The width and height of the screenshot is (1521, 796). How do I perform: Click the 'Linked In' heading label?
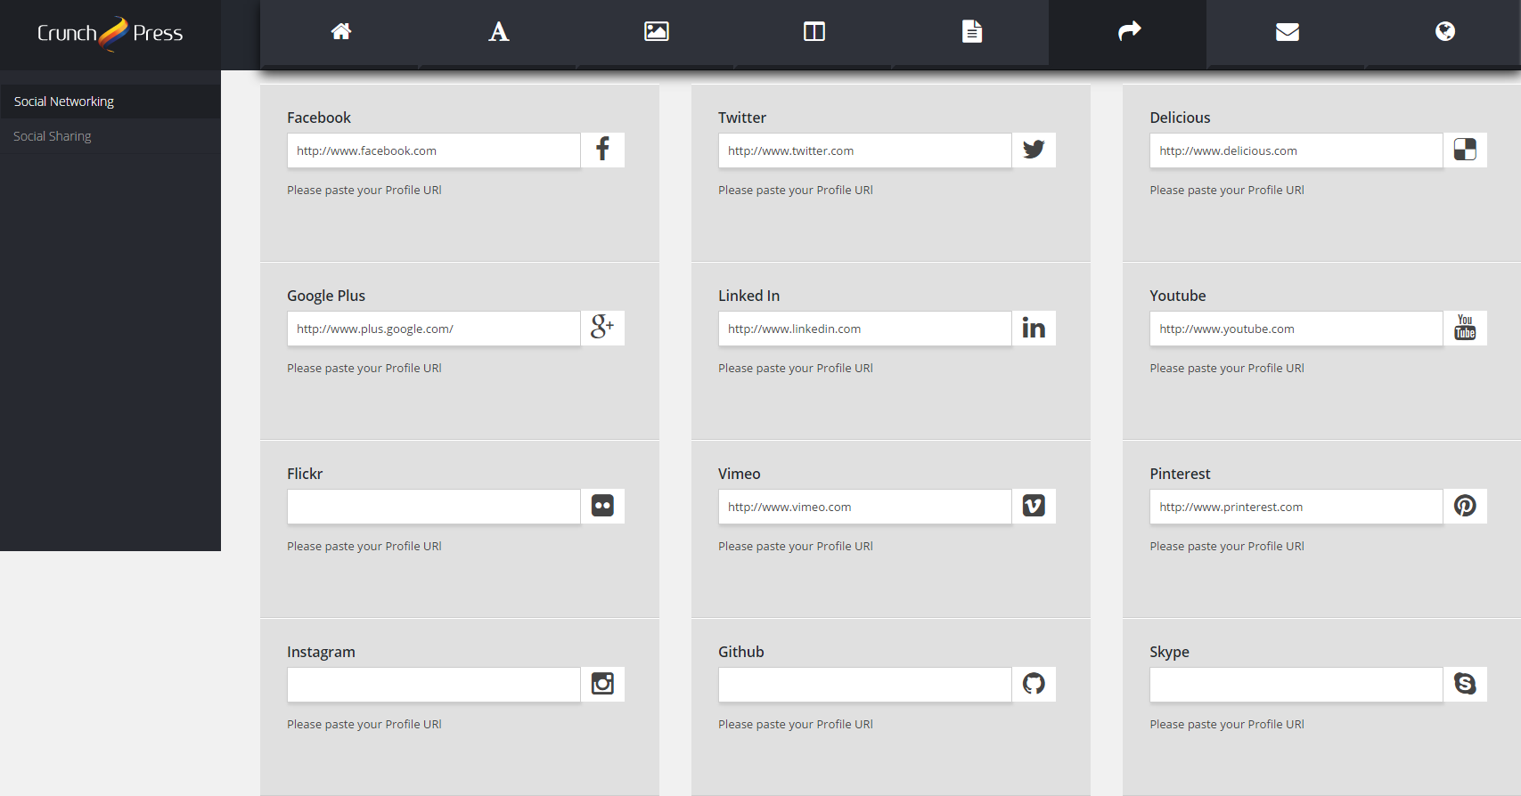click(748, 296)
